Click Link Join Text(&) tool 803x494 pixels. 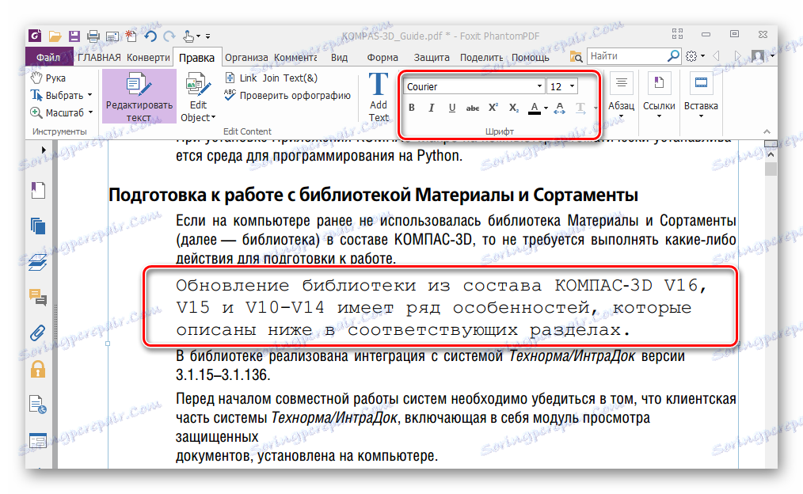[x=272, y=78]
